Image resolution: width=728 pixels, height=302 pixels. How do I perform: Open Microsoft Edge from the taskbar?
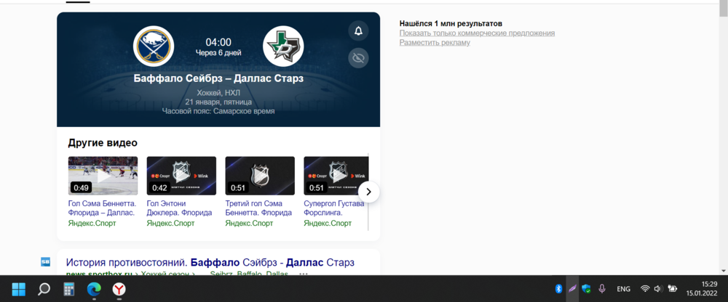[x=94, y=289]
